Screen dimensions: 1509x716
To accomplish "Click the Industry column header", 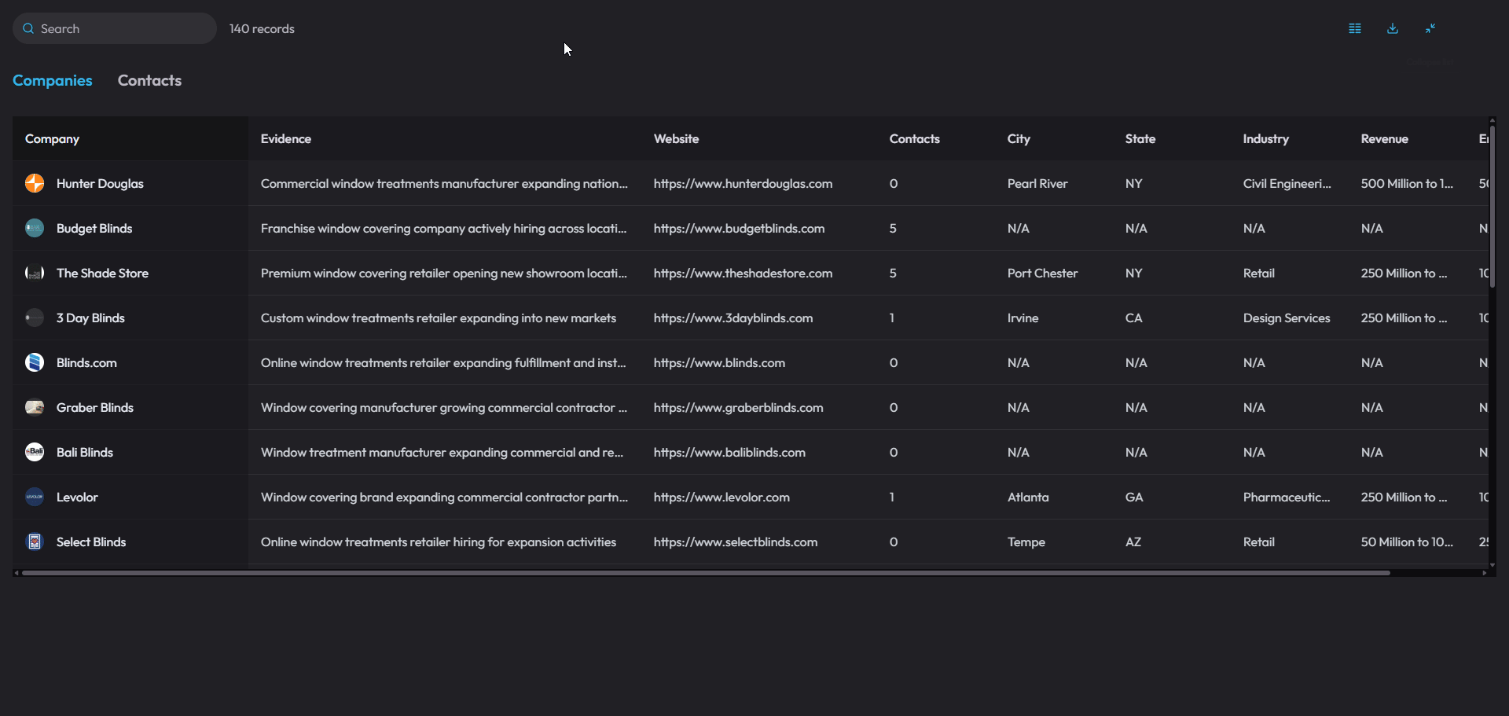I will click(1265, 138).
